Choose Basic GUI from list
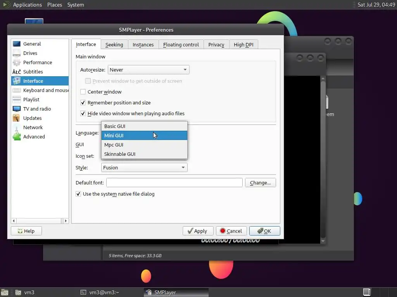Viewport: 397px width, 297px height. point(144,126)
